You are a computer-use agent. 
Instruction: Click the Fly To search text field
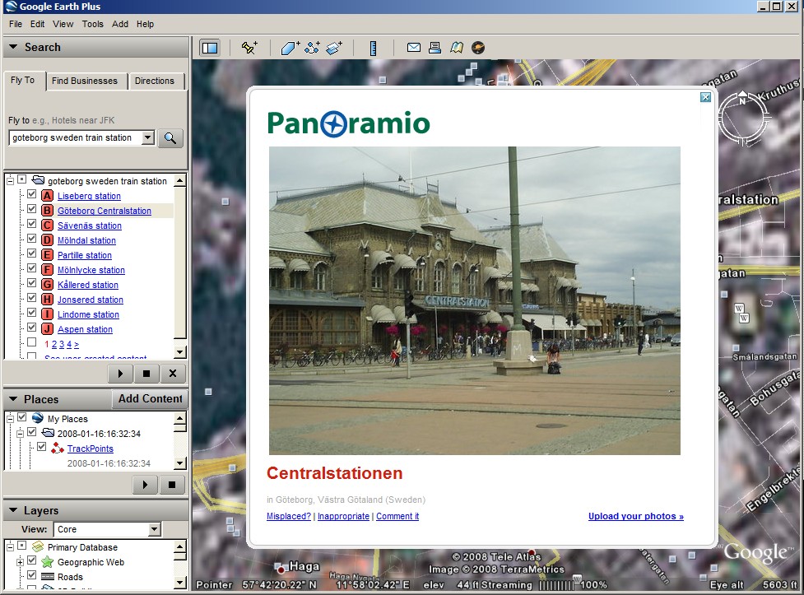[75, 137]
